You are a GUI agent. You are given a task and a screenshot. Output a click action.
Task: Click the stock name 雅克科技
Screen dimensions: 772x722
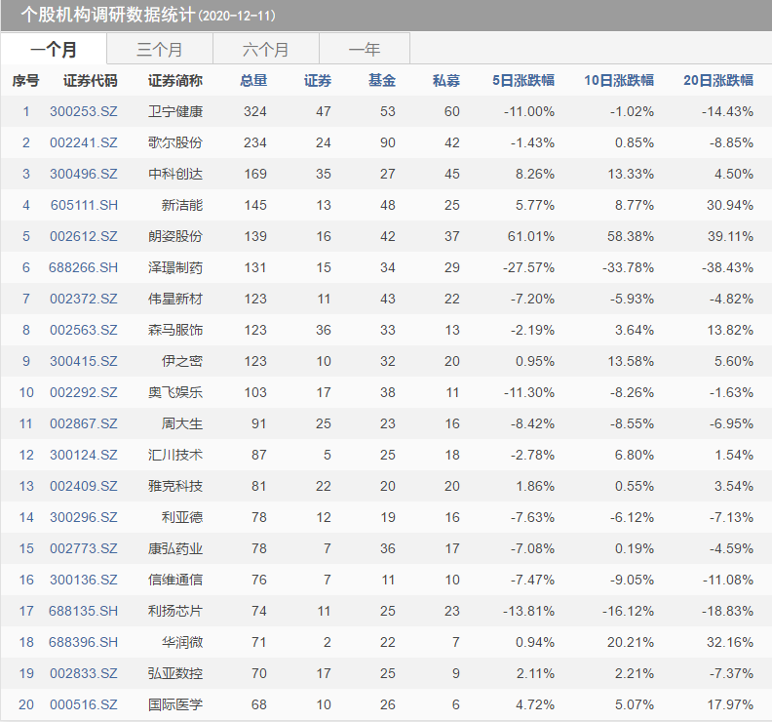(x=175, y=486)
